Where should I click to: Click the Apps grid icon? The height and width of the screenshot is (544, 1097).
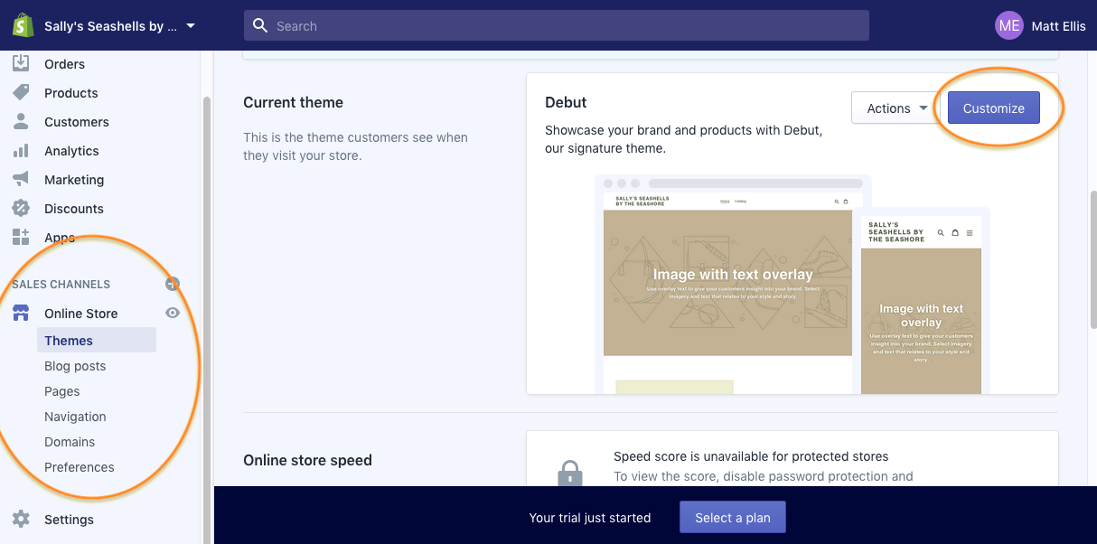pos(21,238)
